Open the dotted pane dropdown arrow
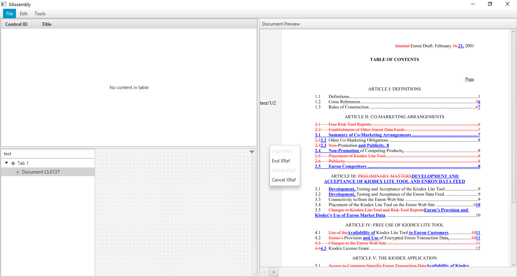The image size is (517, 277). [252, 152]
